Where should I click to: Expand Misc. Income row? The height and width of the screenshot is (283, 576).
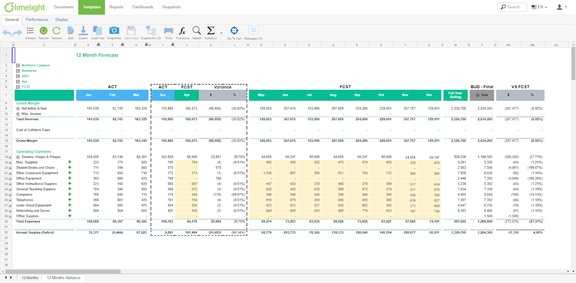point(18,114)
